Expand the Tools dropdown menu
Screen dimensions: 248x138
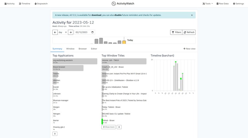coord(207,4)
